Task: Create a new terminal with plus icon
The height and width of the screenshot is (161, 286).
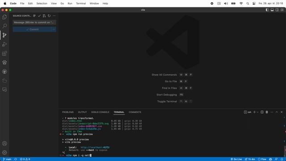Action: [x=254, y=112]
